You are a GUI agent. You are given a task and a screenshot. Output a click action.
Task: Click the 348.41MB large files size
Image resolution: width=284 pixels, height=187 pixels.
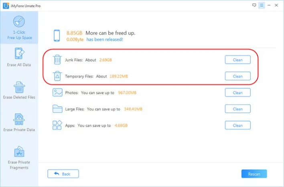coord(133,109)
